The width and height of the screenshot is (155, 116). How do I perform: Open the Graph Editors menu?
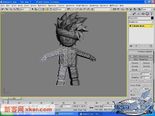click(82, 6)
